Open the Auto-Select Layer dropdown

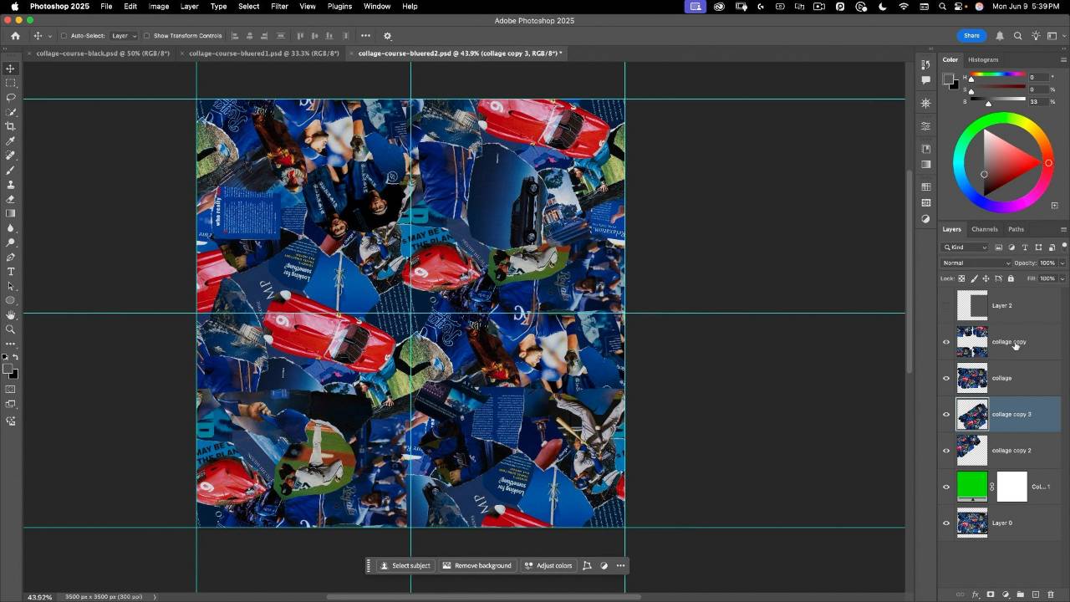[x=124, y=36]
